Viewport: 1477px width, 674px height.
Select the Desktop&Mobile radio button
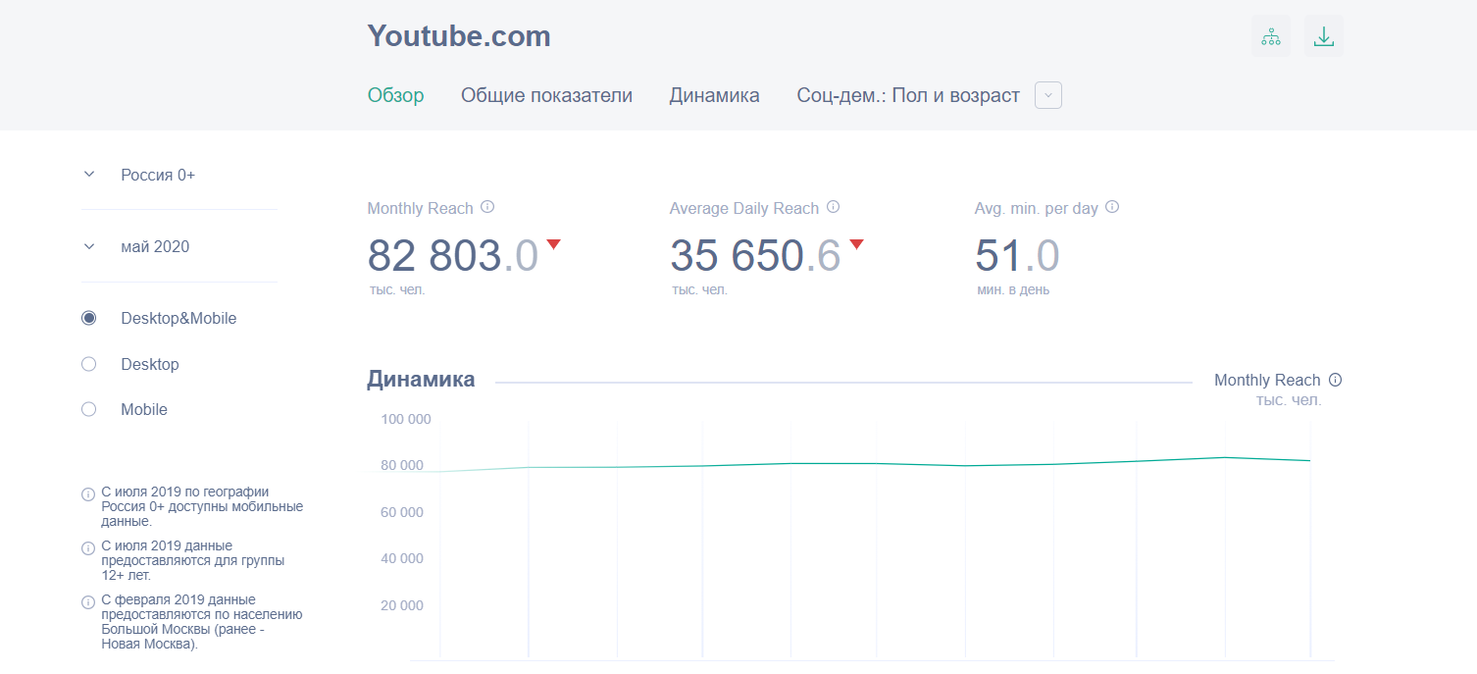(89, 318)
